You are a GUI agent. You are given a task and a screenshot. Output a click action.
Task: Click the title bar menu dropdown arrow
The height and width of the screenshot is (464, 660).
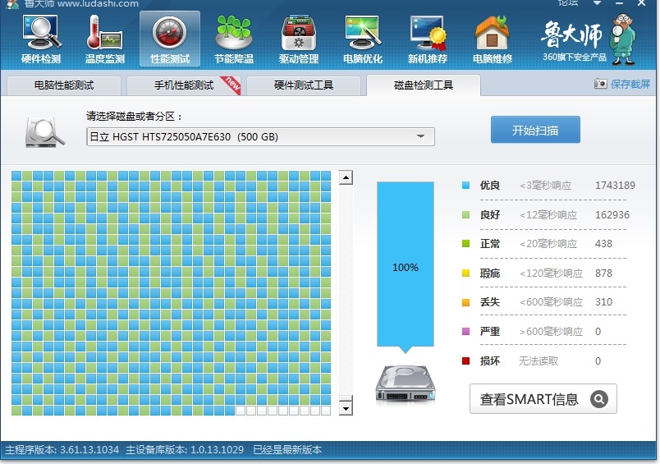pyautogui.click(x=597, y=3)
